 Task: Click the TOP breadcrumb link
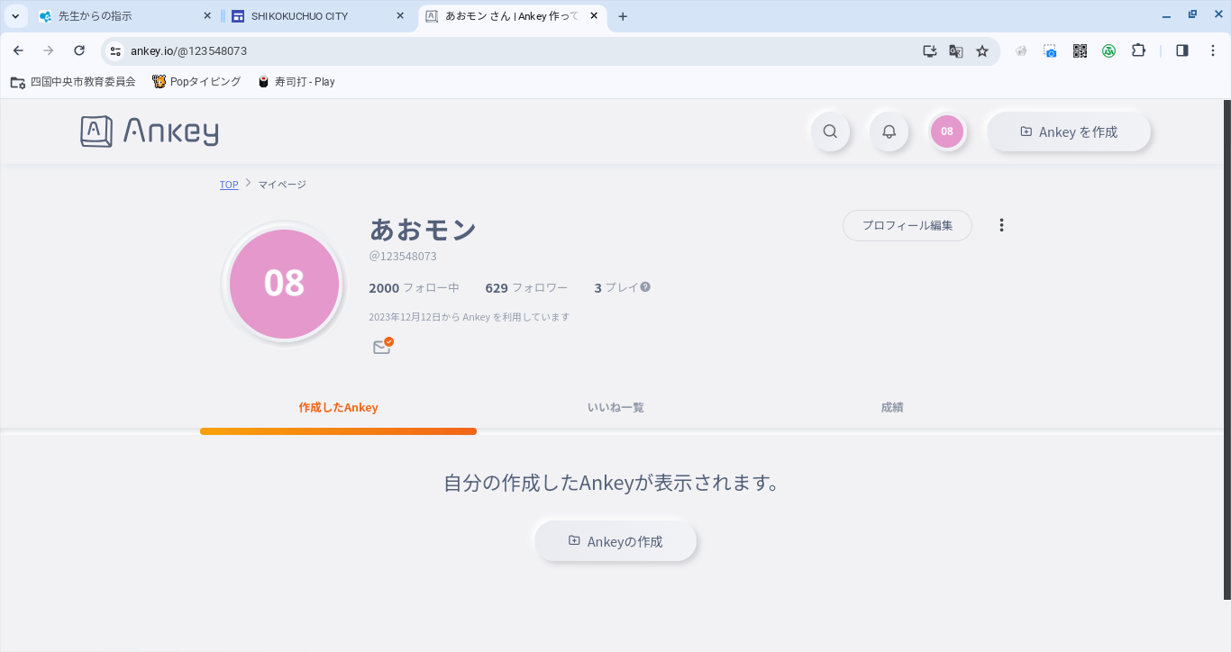(229, 185)
